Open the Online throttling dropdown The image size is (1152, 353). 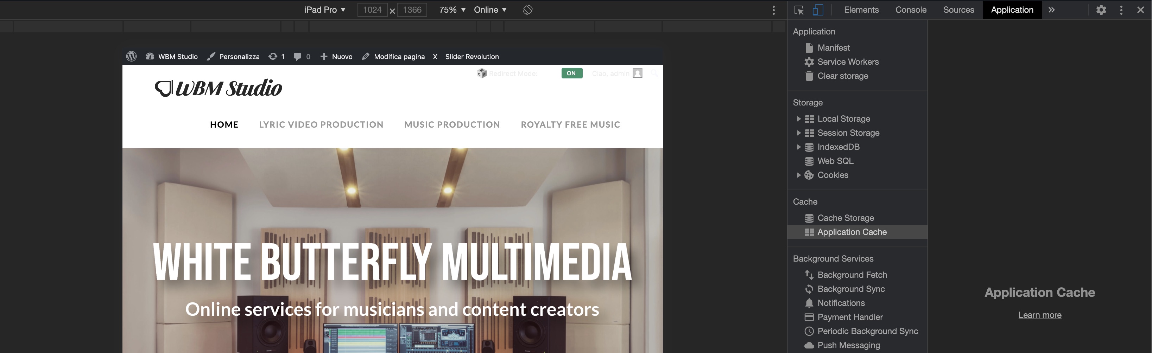[x=490, y=10]
